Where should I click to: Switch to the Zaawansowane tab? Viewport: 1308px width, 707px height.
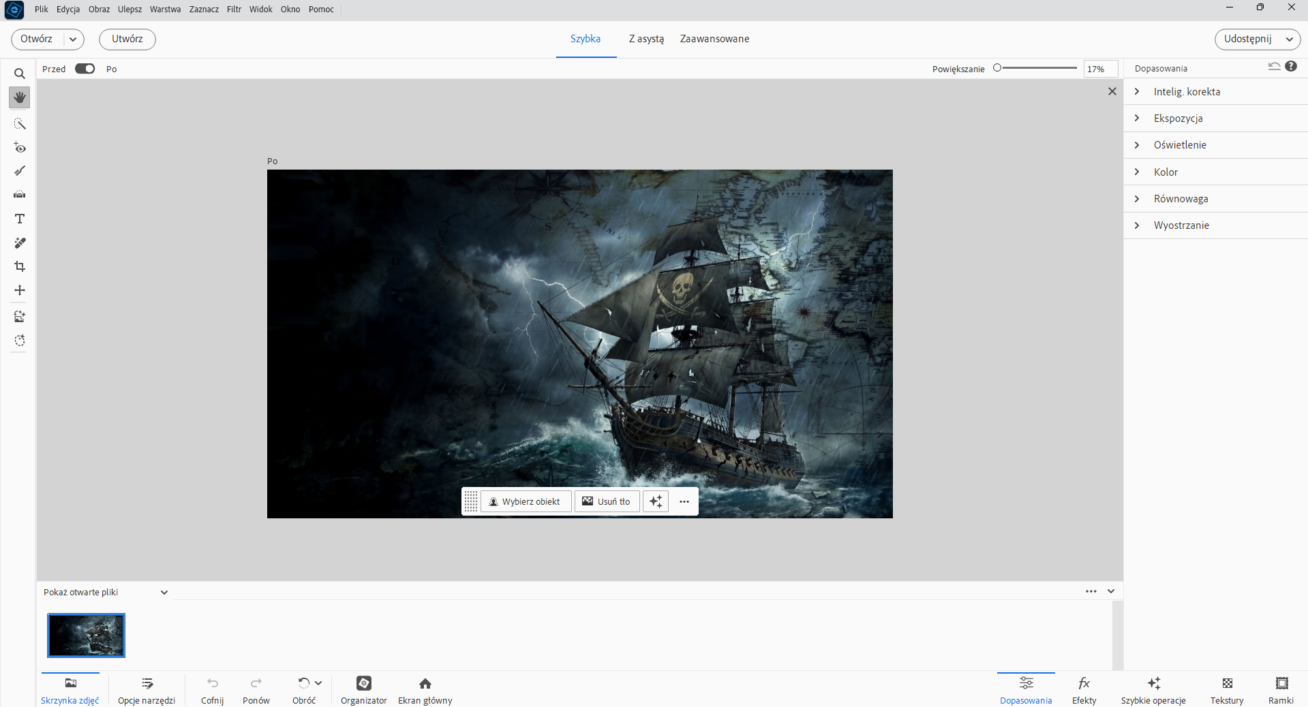point(714,39)
